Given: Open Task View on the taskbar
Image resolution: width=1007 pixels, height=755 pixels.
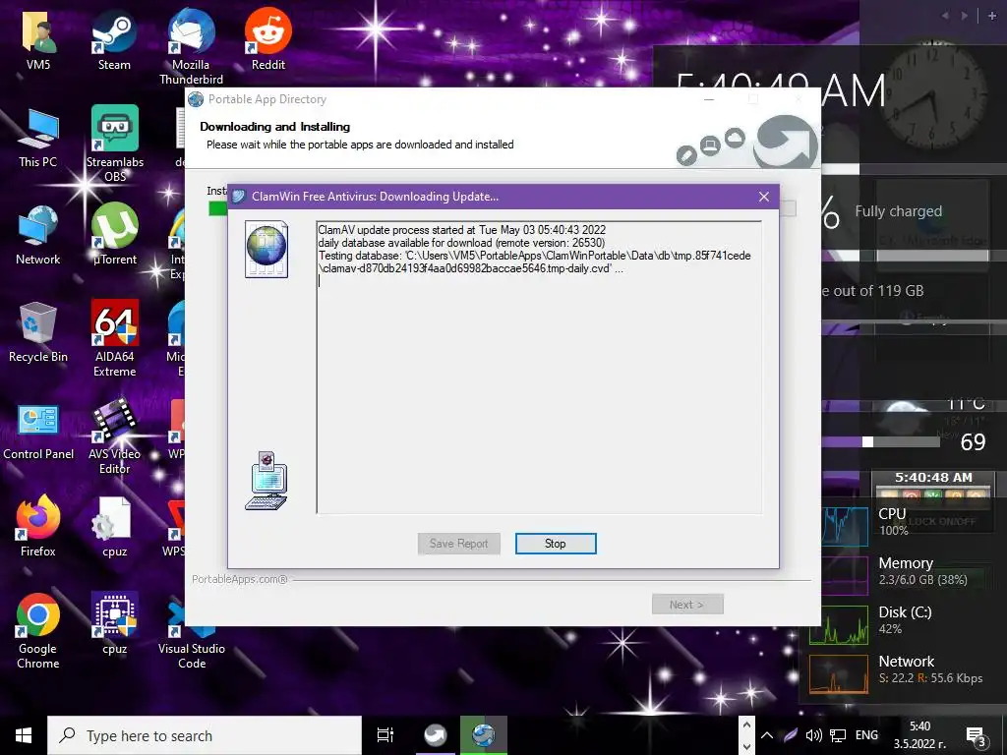Looking at the screenshot, I should point(385,735).
